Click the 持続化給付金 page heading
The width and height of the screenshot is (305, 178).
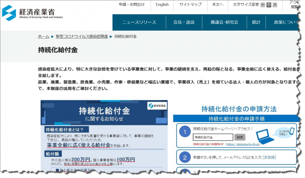(x=58, y=50)
